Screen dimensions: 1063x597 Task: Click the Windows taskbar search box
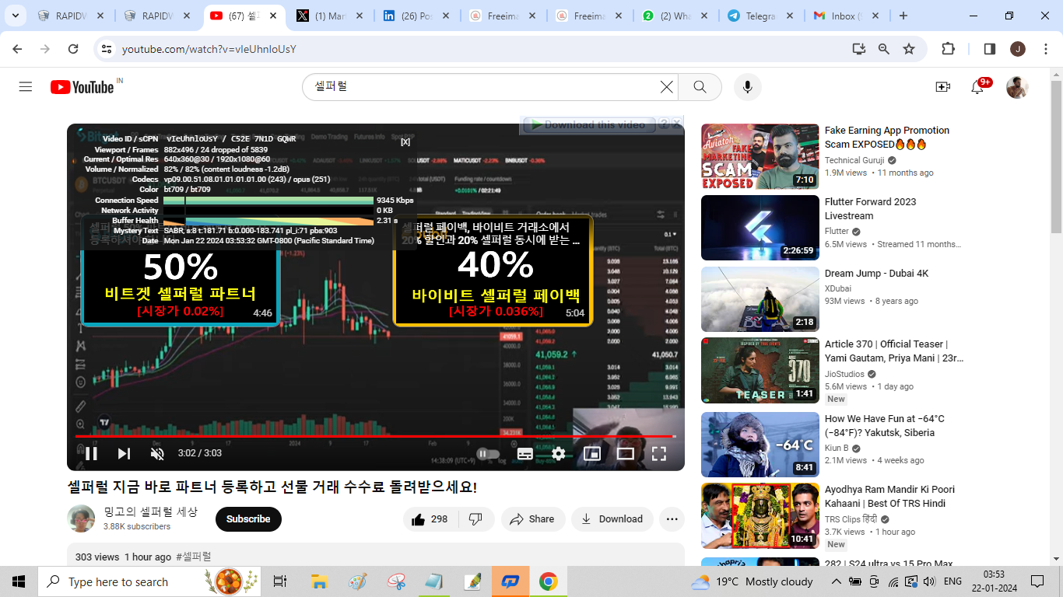click(150, 581)
